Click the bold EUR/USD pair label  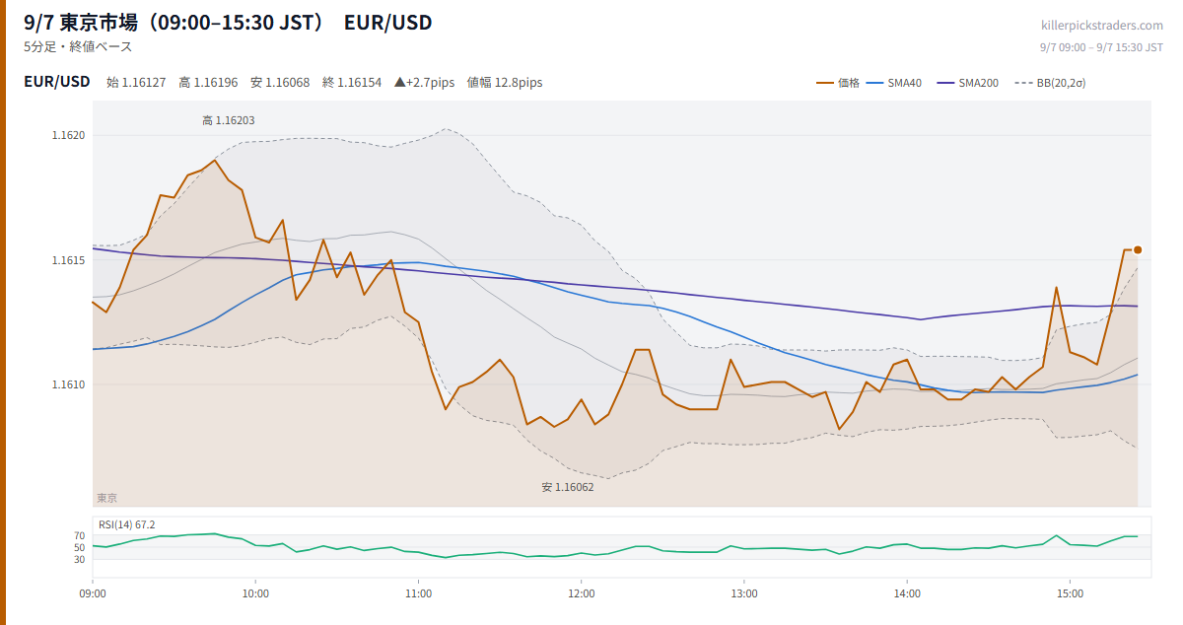tap(57, 82)
